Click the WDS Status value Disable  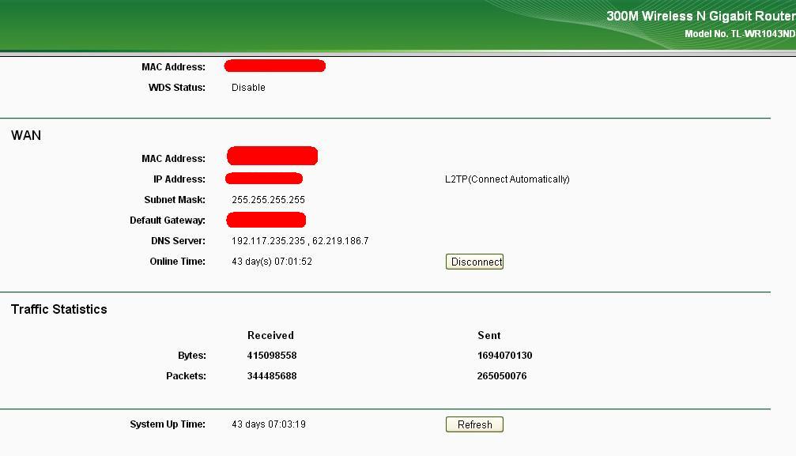tap(248, 88)
